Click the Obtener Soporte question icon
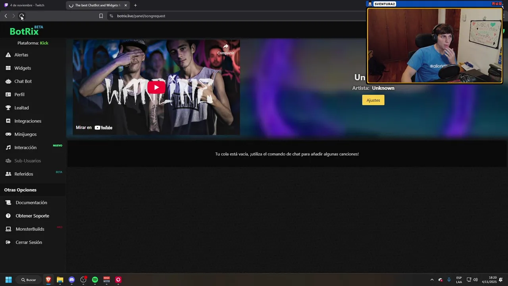 click(8, 216)
